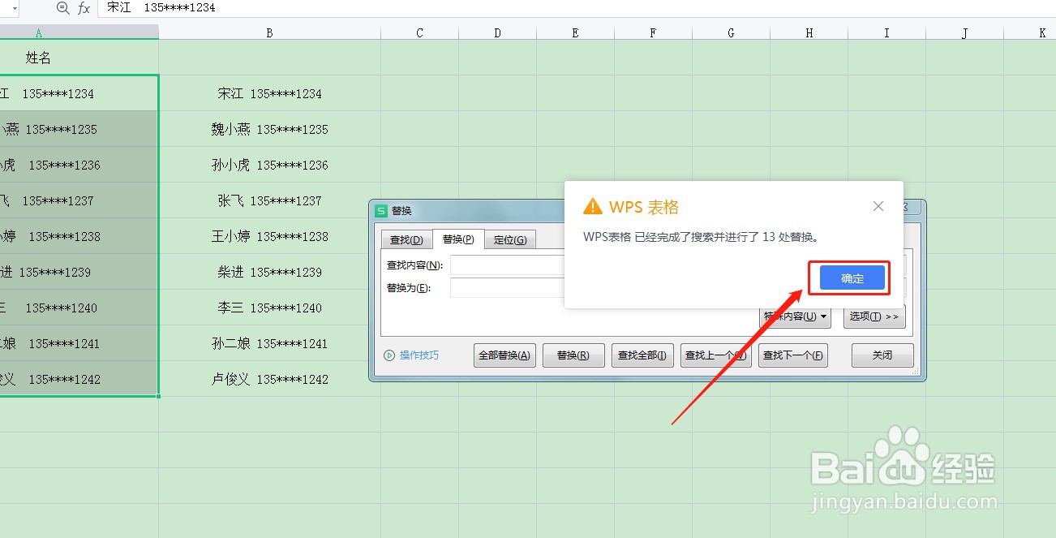The height and width of the screenshot is (538, 1056).
Task: Click the zoom magnifier icon in formula bar
Action: pyautogui.click(x=63, y=7)
